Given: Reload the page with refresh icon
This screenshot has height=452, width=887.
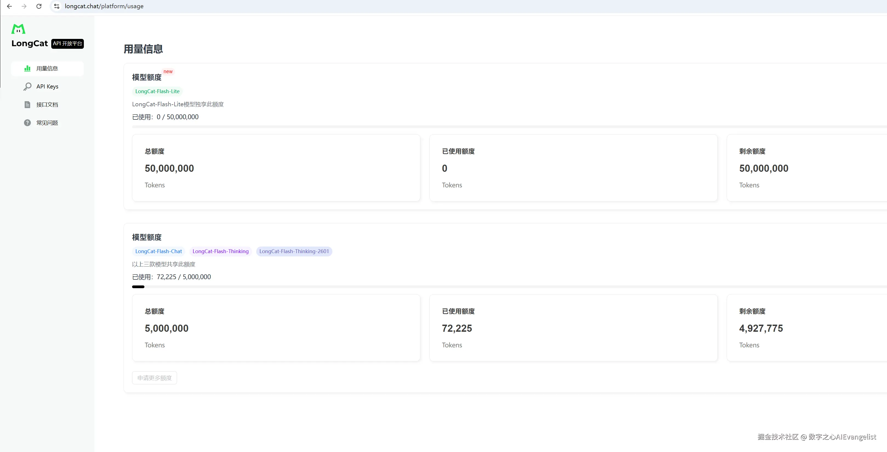Looking at the screenshot, I should pos(39,6).
